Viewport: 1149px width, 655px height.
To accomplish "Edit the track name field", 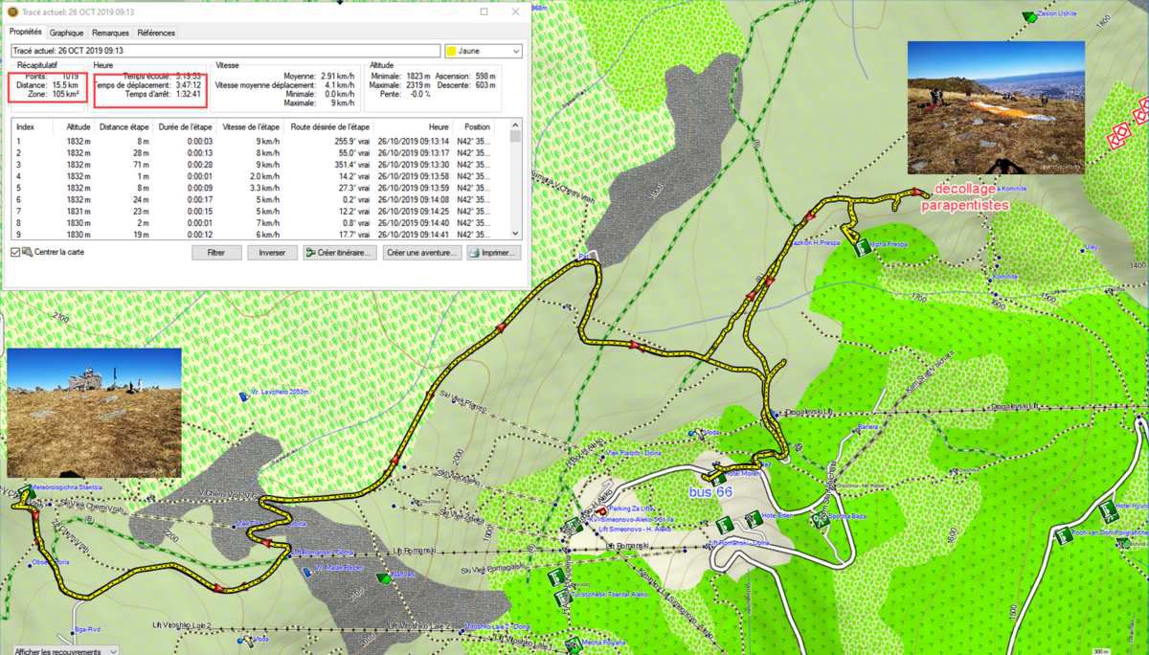I will point(224,51).
